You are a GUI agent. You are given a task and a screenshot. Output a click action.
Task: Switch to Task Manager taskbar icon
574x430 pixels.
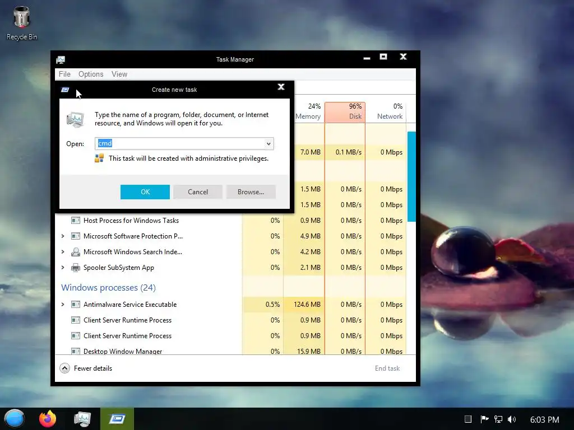pyautogui.click(x=82, y=419)
